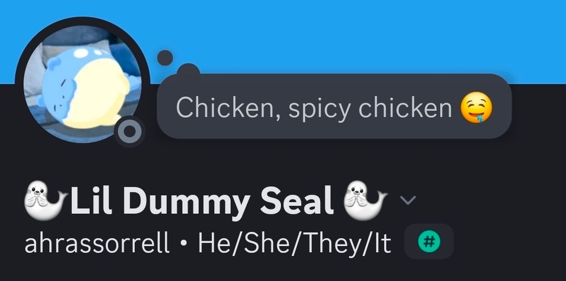Click the dark badge container box
Image resolution: width=566 pixels, height=281 pixels.
(429, 242)
